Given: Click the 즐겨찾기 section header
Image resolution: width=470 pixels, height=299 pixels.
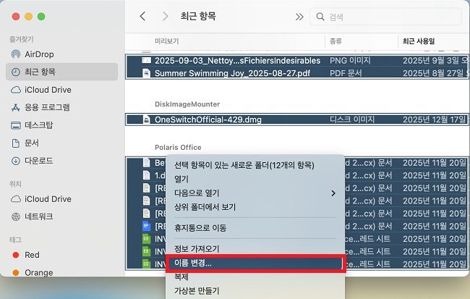Looking at the screenshot, I should coord(21,39).
